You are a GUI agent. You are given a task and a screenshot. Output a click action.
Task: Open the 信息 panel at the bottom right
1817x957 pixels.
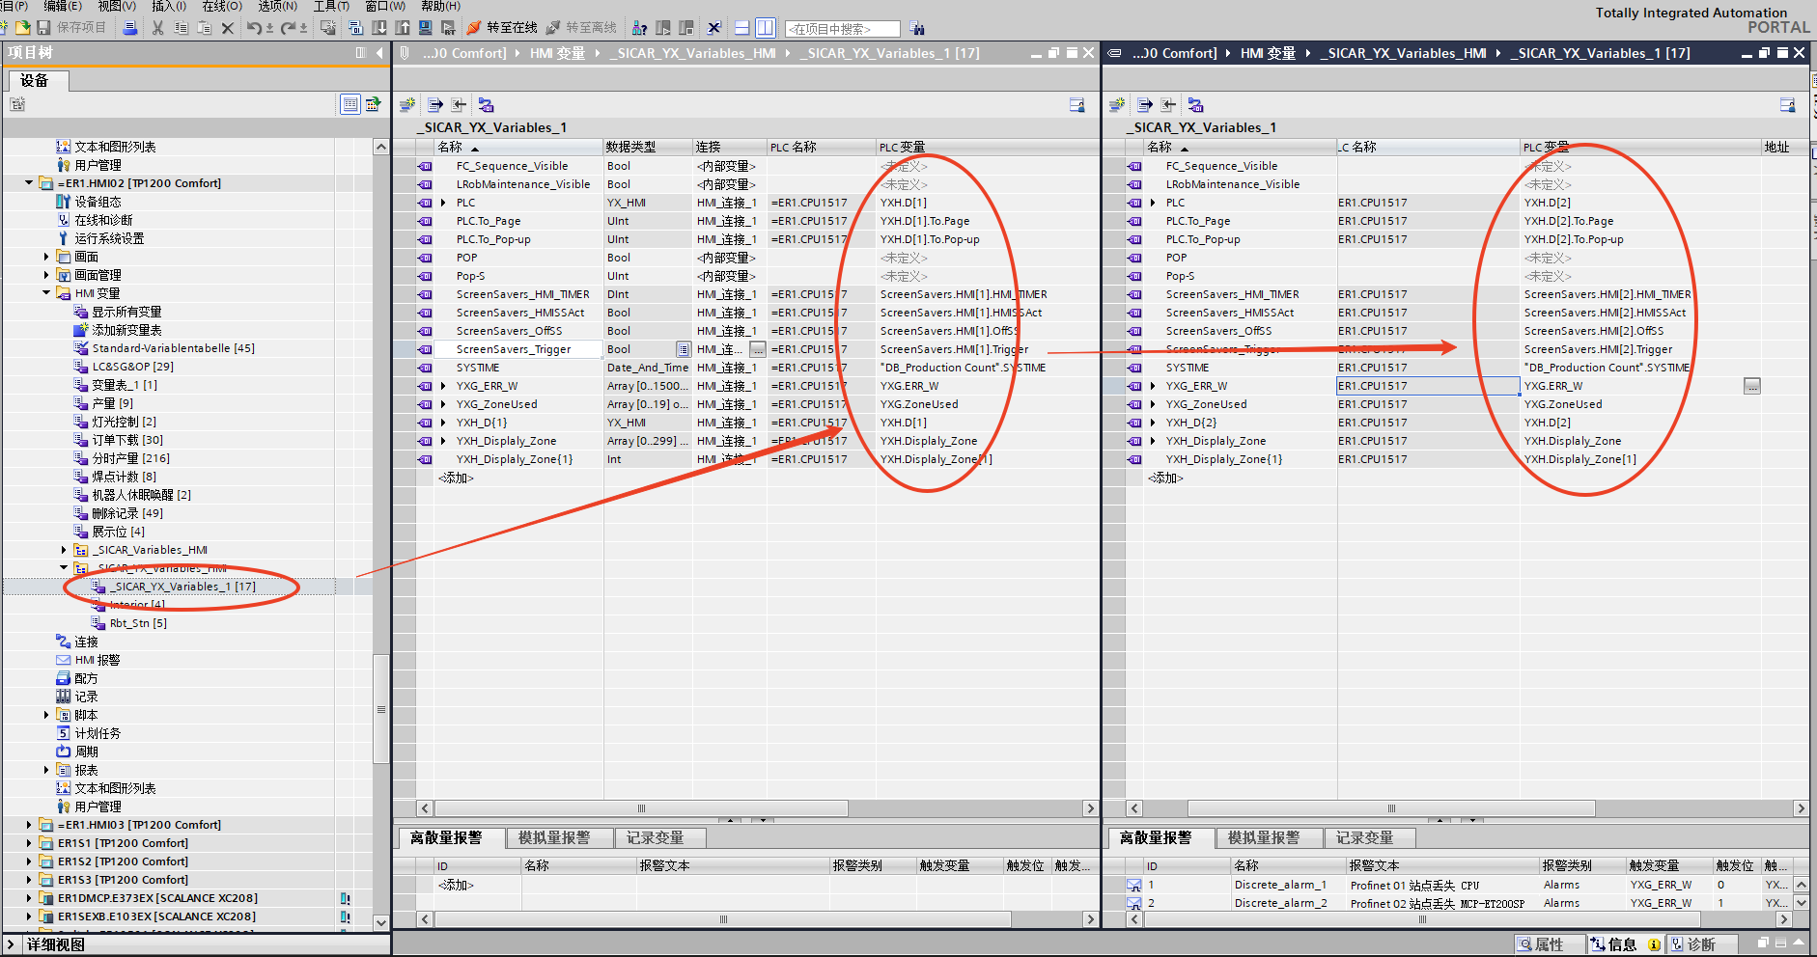1622,944
